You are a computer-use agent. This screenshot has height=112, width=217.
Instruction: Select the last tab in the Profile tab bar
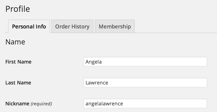pyautogui.click(x=115, y=26)
